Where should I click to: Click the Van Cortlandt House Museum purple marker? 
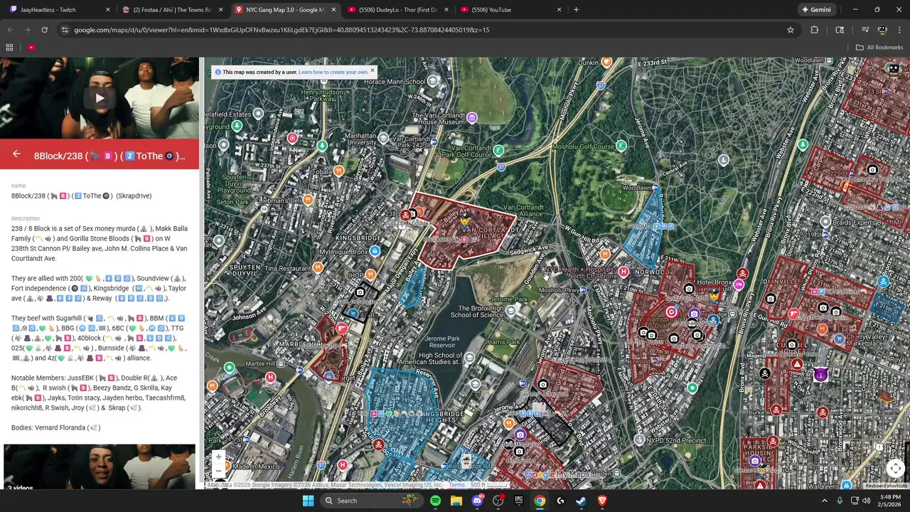(472, 117)
